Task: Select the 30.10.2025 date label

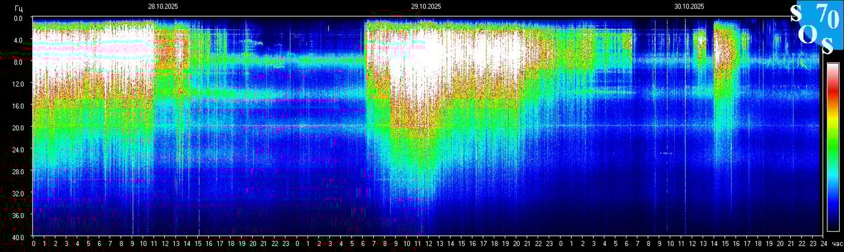Action: pos(689,6)
